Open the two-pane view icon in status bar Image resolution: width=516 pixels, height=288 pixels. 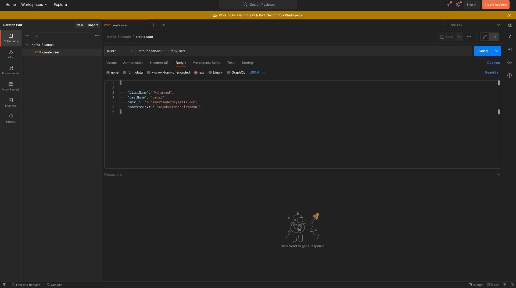[505, 285]
